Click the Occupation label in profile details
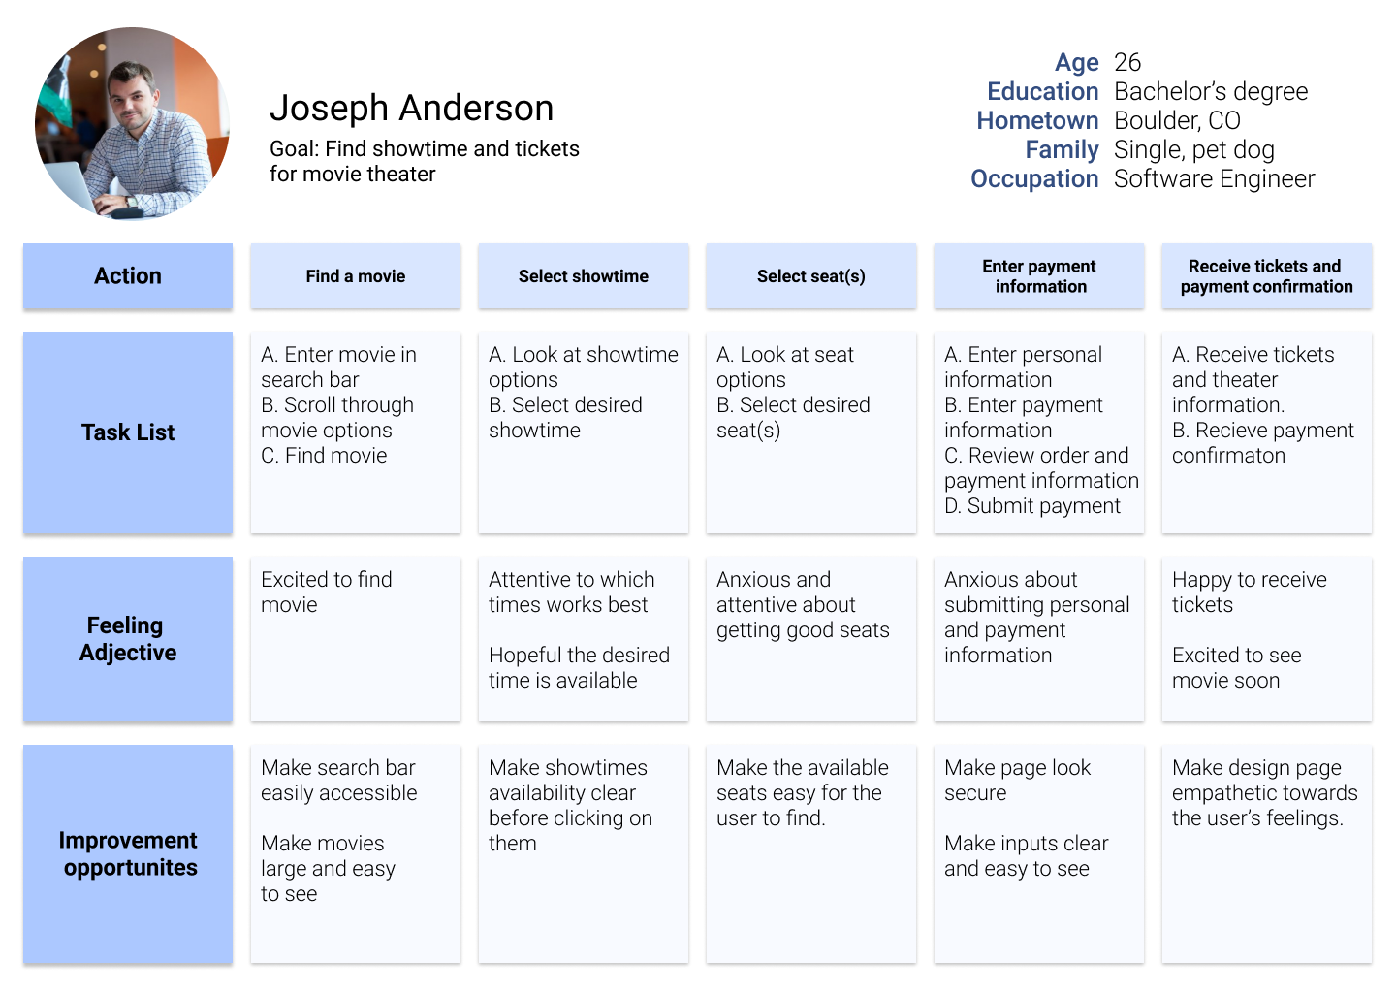Viewport: 1396px width, 993px height. tap(1034, 179)
